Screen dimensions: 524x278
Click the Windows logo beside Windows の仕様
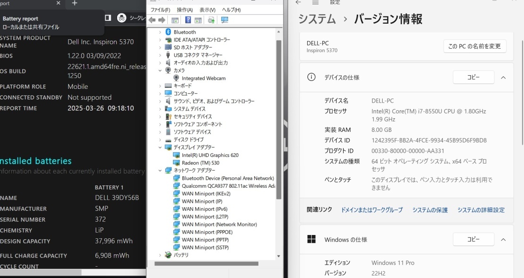(x=311, y=239)
